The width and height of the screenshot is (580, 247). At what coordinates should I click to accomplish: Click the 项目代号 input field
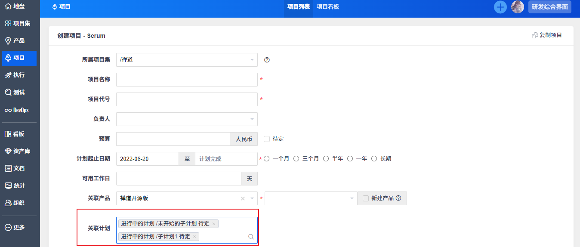[x=187, y=99]
